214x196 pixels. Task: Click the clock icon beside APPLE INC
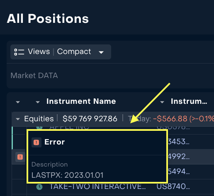pos(39,127)
